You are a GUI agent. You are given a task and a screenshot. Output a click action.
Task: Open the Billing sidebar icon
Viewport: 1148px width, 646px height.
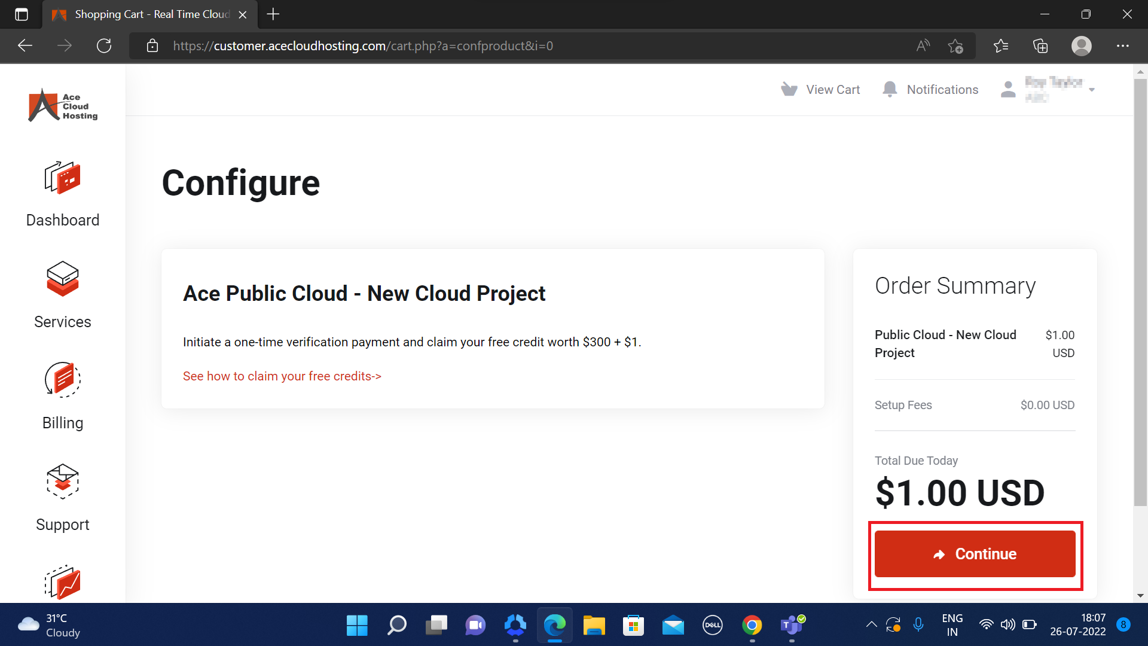pos(62,380)
